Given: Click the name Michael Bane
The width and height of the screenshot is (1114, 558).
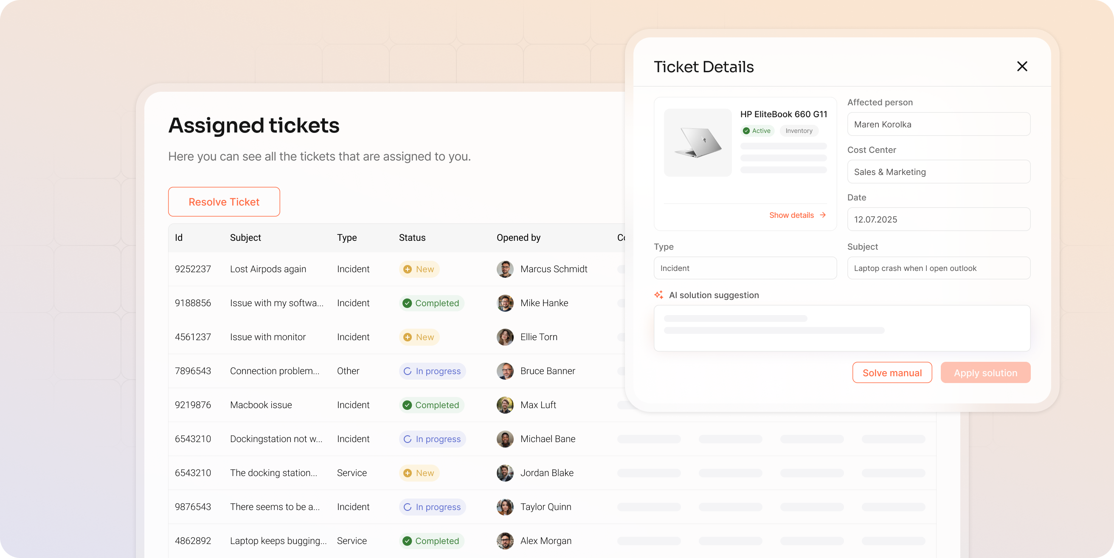Looking at the screenshot, I should coord(548,439).
